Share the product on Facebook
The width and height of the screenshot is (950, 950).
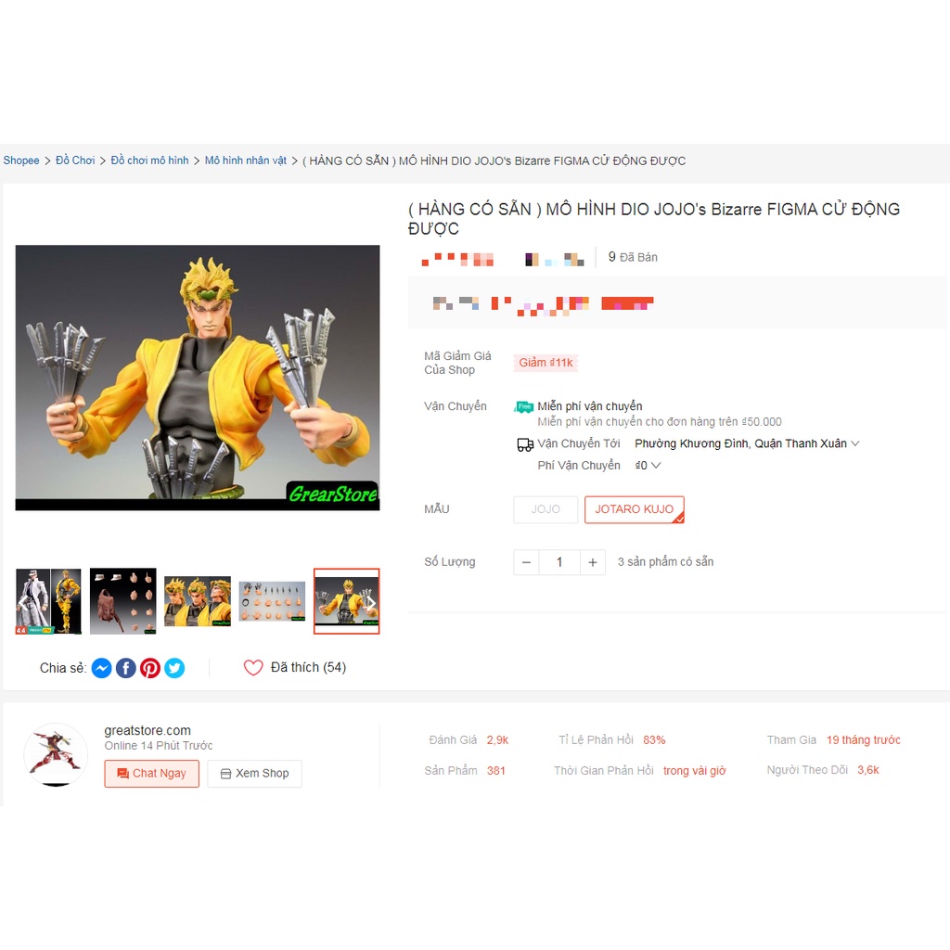click(x=126, y=668)
